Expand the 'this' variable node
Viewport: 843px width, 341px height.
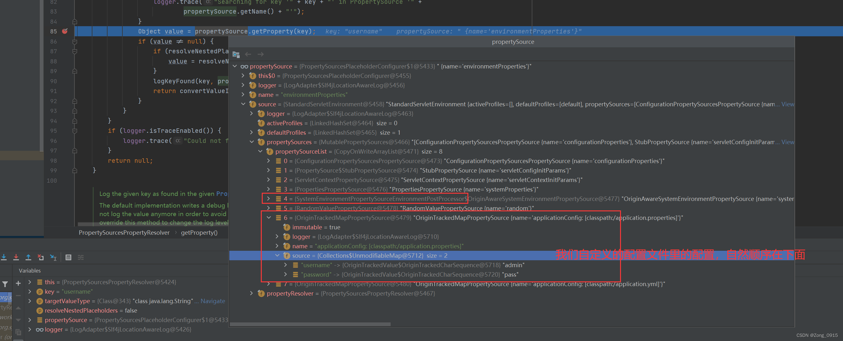[x=30, y=282]
